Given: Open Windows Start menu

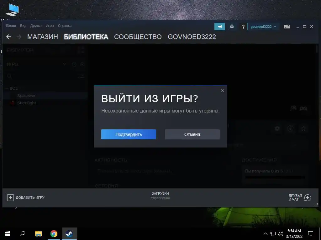Looking at the screenshot, I should (8, 234).
